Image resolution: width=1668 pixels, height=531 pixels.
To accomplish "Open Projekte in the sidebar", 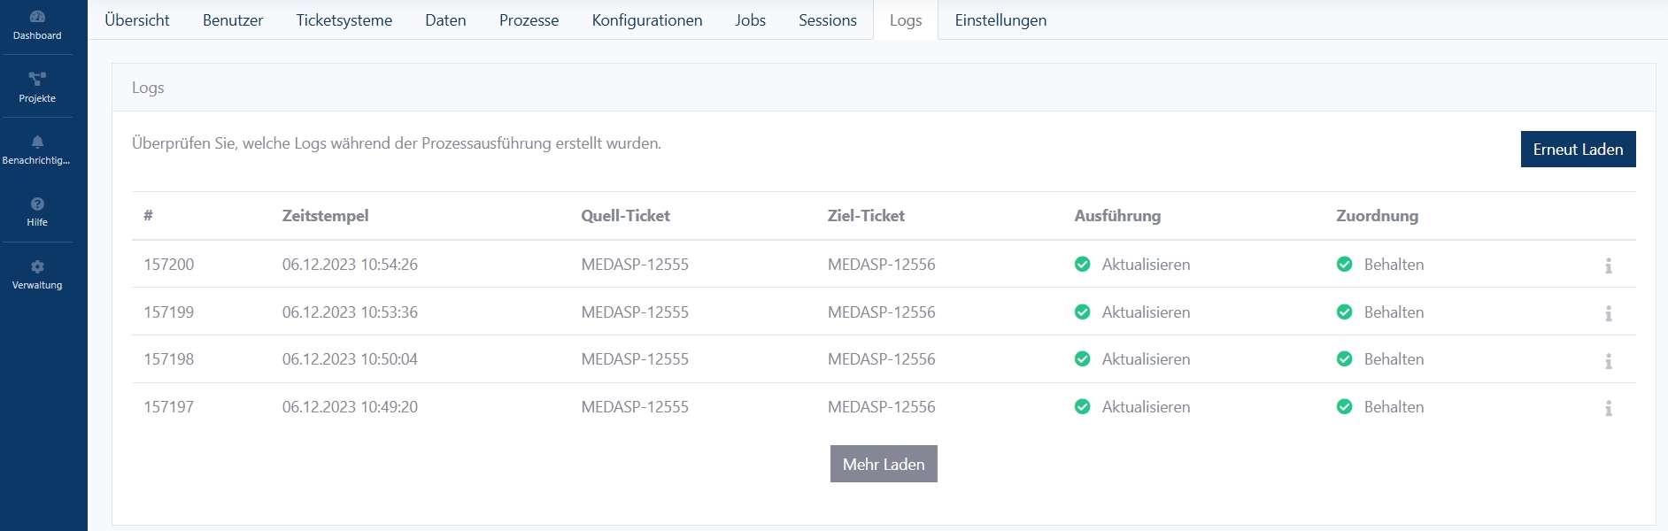I will [x=37, y=79].
